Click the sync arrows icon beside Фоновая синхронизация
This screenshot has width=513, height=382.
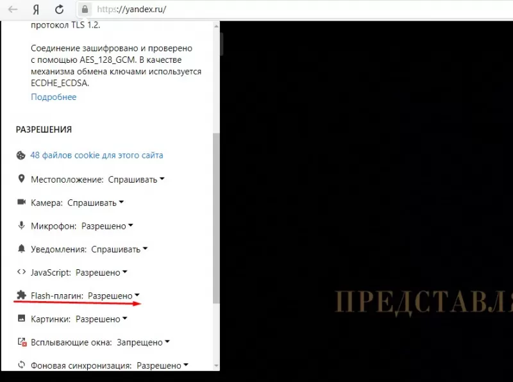click(x=21, y=365)
